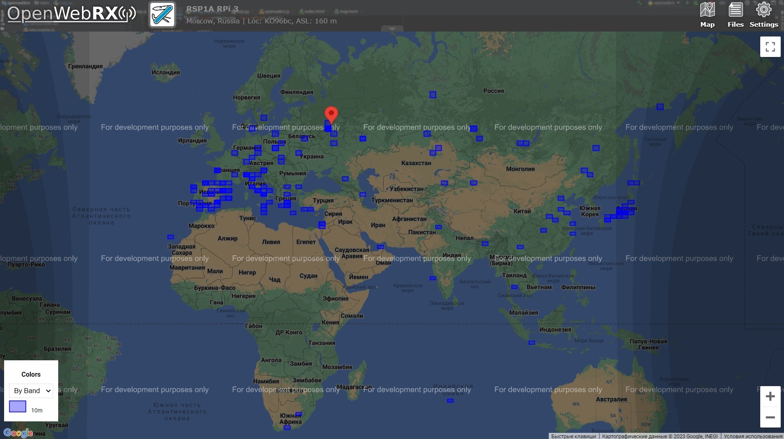Click the 10m legend label
This screenshot has width=784, height=439.
(37, 410)
